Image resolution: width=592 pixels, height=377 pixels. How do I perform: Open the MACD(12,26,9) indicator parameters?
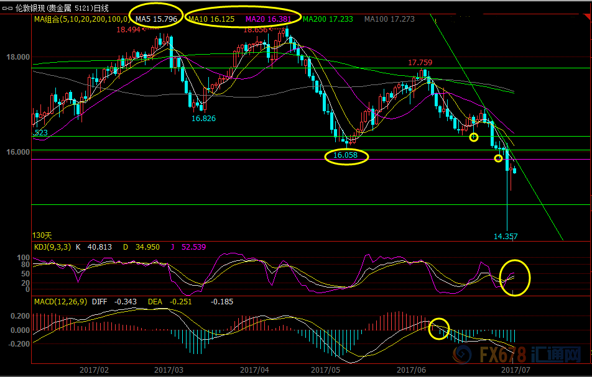pos(60,301)
